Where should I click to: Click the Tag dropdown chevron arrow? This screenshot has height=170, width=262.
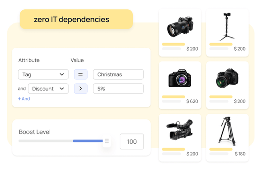click(62, 74)
